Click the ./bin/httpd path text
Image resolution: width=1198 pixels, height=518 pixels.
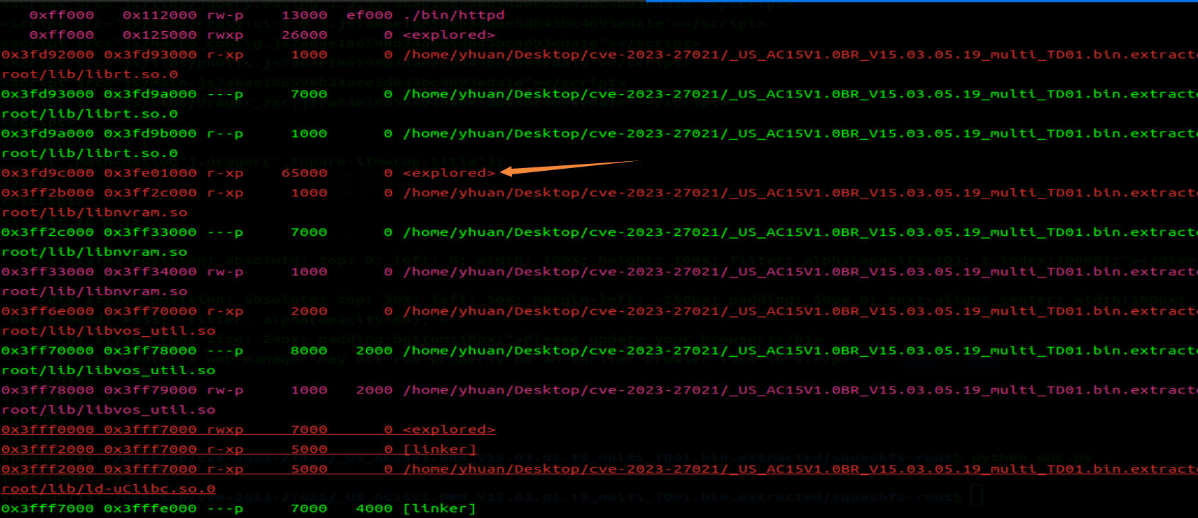pyautogui.click(x=453, y=15)
